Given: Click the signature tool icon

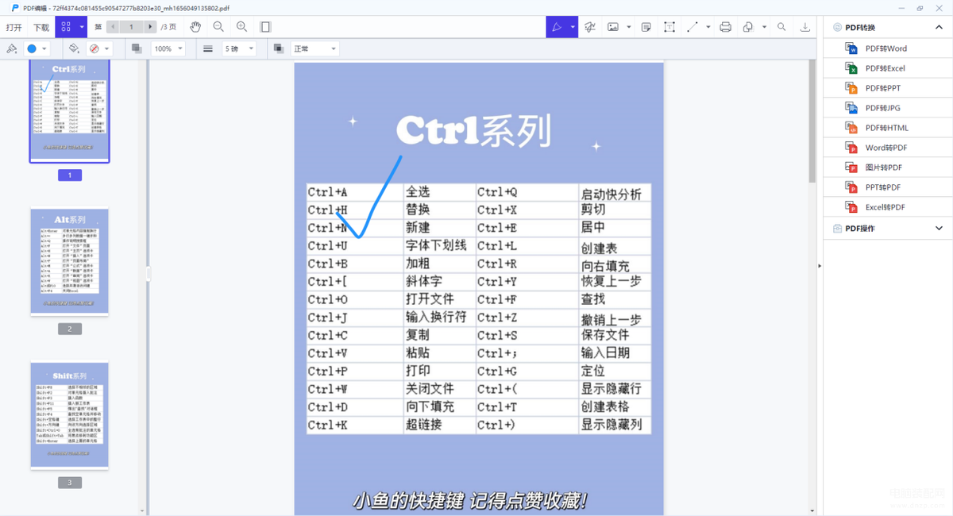Looking at the screenshot, I should 590,27.
